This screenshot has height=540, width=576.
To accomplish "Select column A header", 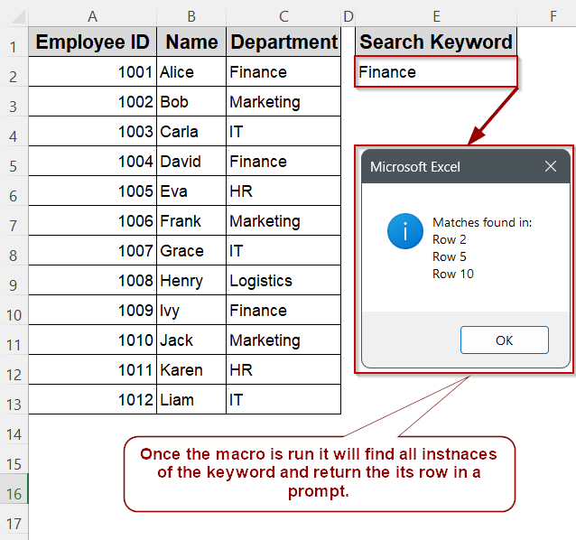I will [92, 15].
